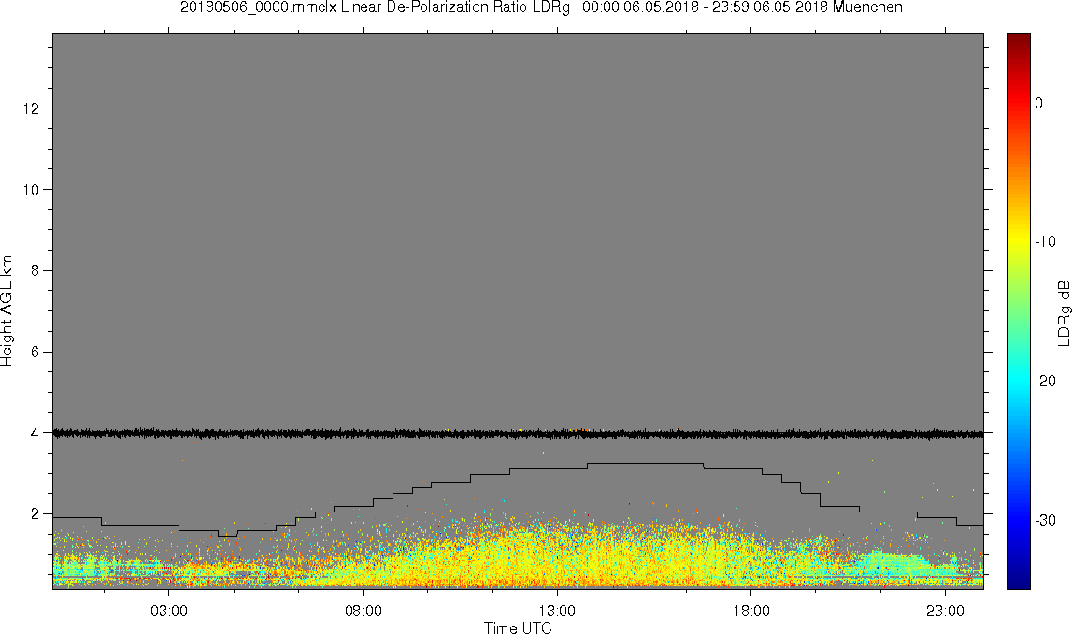
Task: Click the 13:00 time tick label
Action: click(x=557, y=611)
